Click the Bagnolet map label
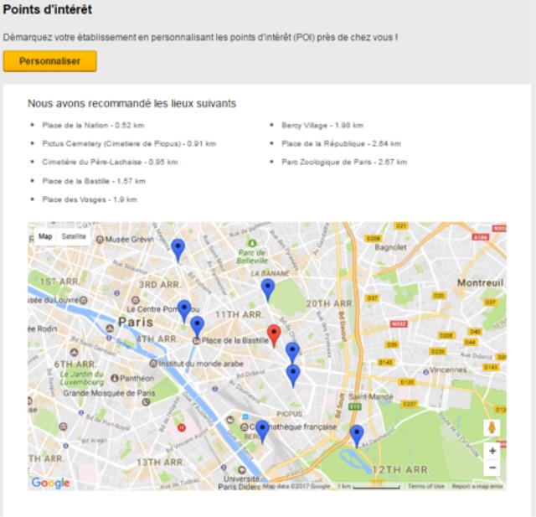Viewport: 536px width, 517px height. (391, 247)
